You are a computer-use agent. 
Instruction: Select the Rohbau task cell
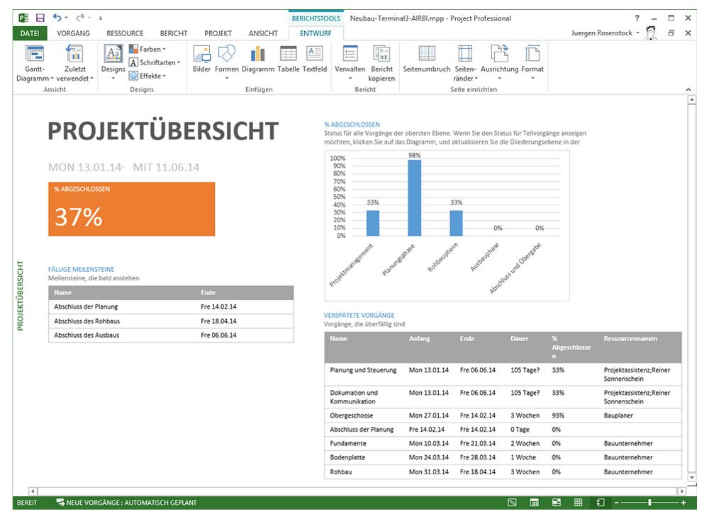(x=341, y=471)
